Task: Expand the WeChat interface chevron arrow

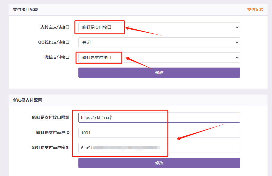Action: [x=237, y=57]
